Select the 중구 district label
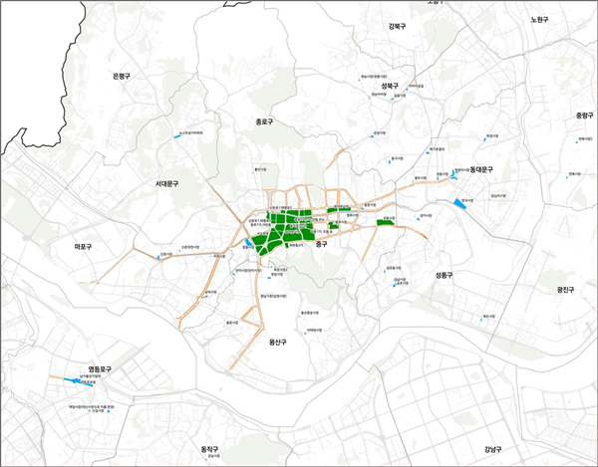Image resolution: width=598 pixels, height=467 pixels. [321, 243]
